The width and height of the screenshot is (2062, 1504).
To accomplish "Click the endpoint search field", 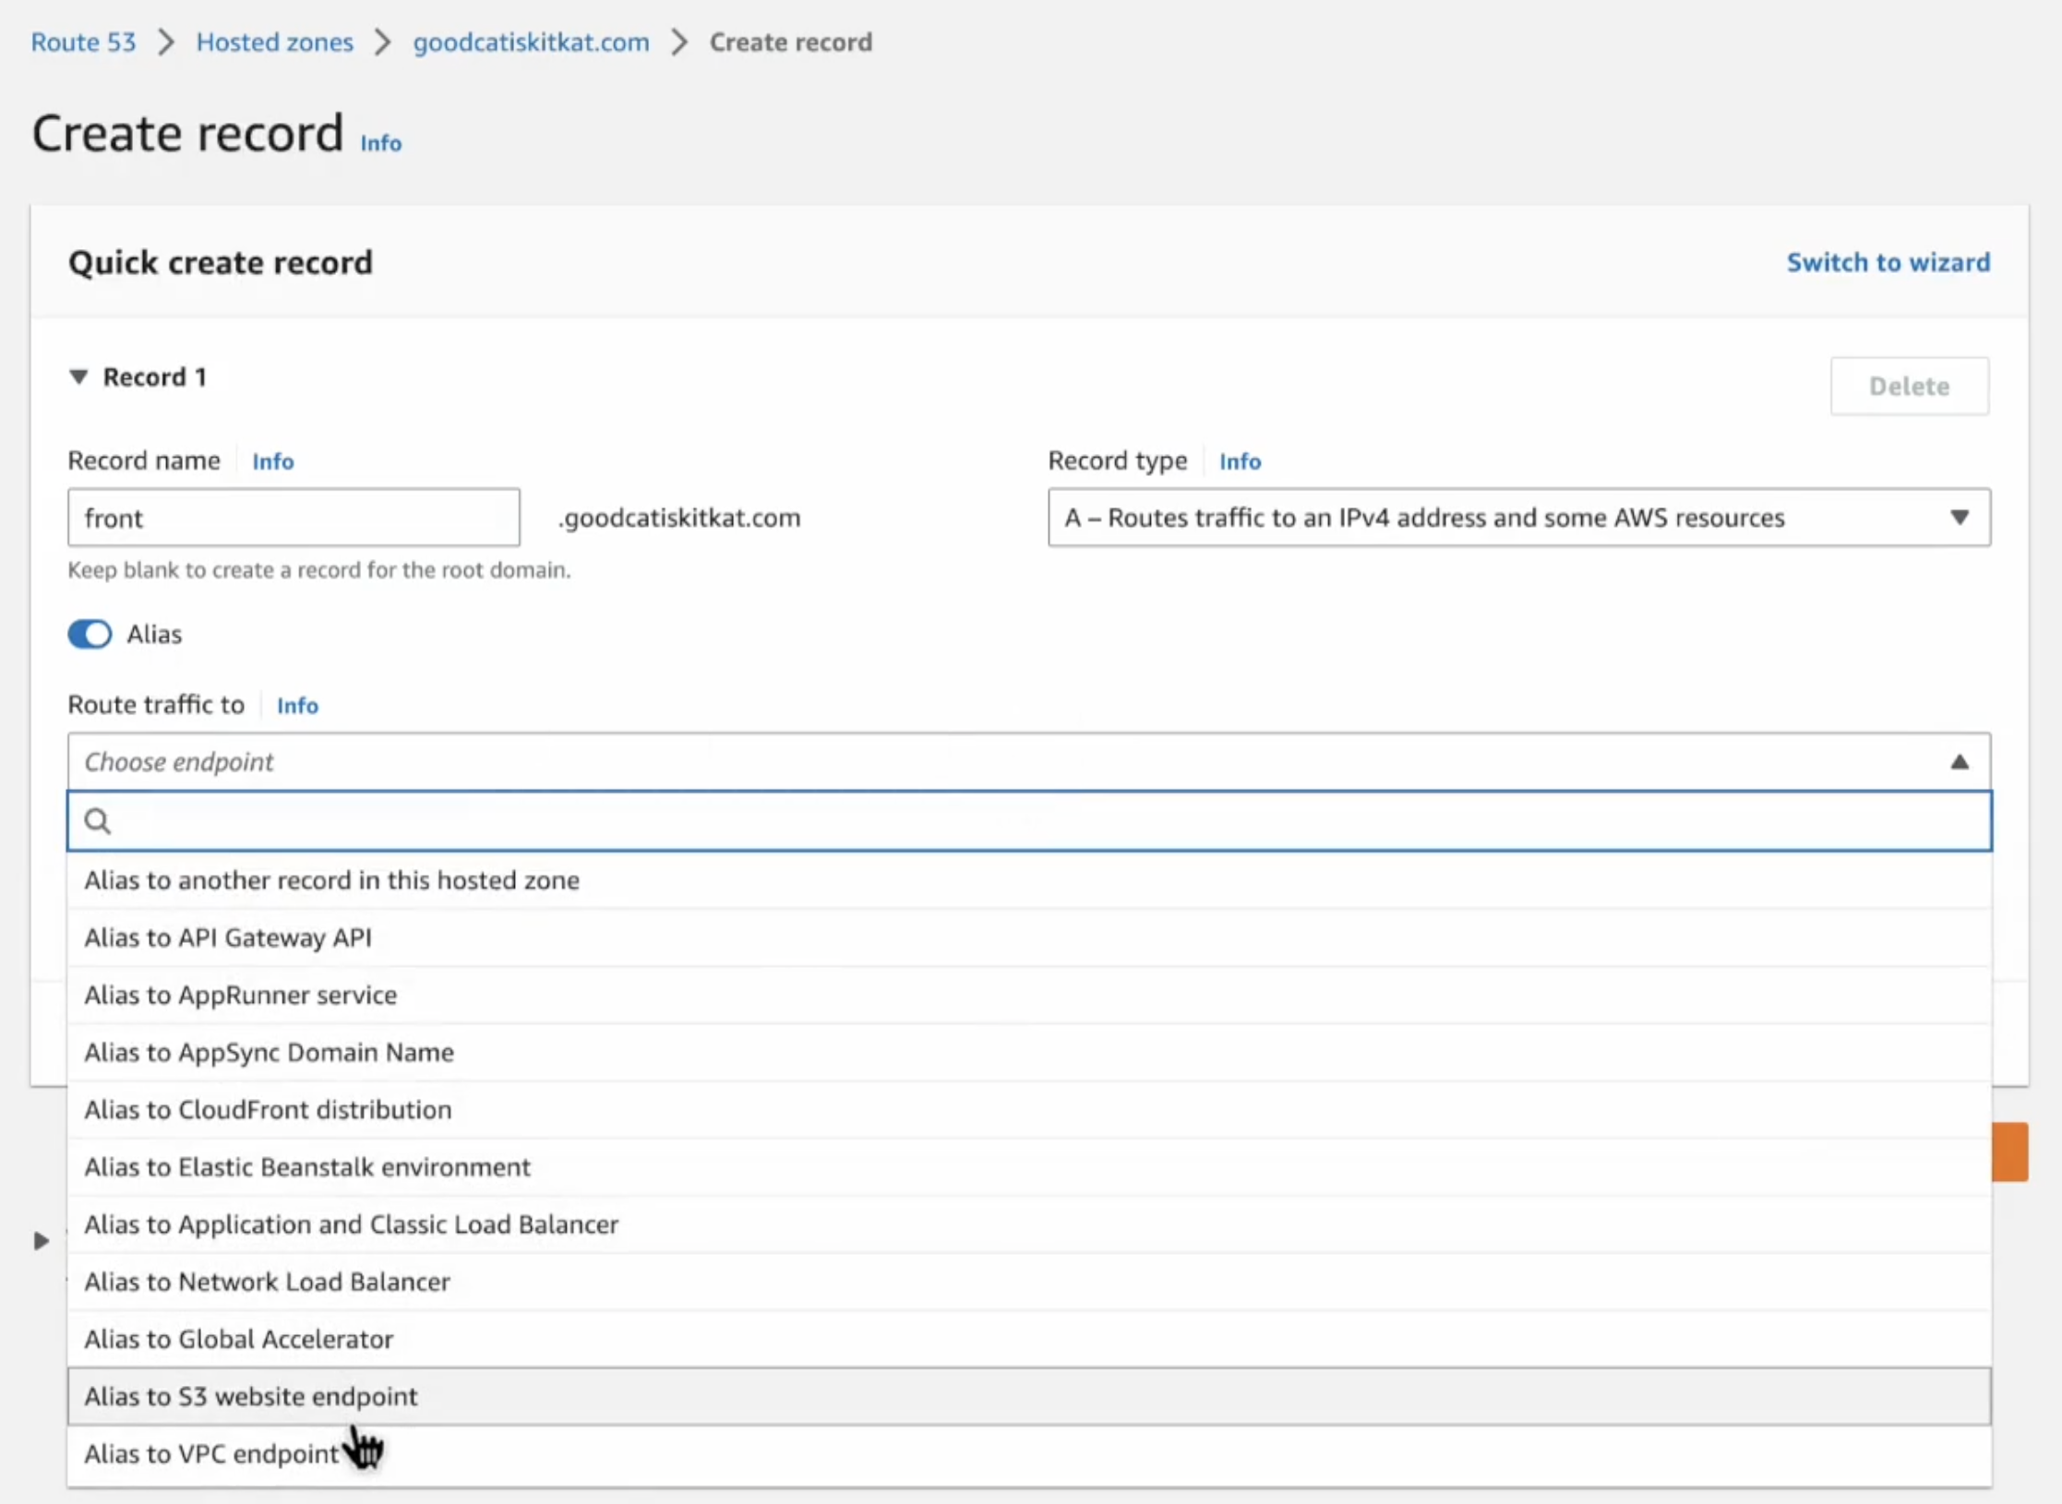I will click(x=1029, y=820).
